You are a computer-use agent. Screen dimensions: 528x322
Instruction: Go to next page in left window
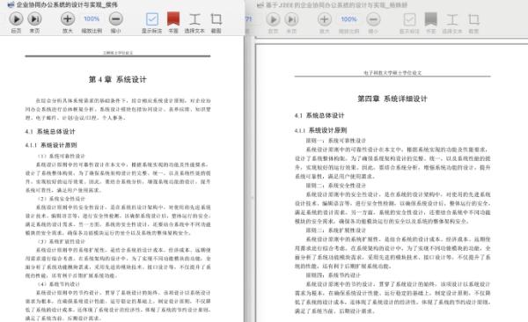16,18
